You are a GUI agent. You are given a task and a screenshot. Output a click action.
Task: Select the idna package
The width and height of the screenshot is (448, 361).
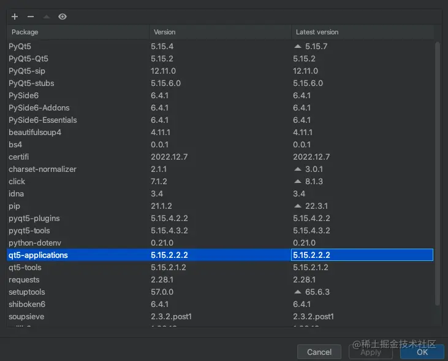tap(17, 194)
